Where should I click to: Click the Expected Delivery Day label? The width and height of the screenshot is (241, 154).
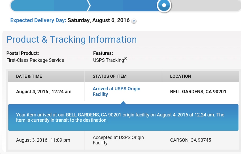38,20
